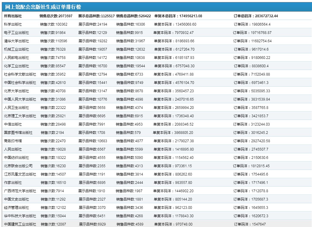Open 中国人民大学出版社 row
The image size is (312, 227).
click(x=20, y=99)
